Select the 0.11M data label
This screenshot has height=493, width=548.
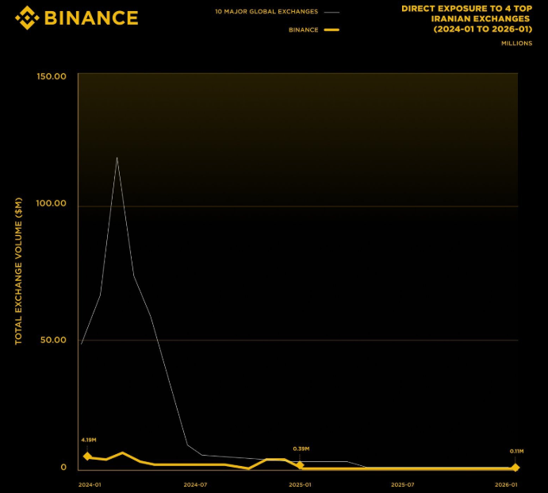tap(516, 451)
